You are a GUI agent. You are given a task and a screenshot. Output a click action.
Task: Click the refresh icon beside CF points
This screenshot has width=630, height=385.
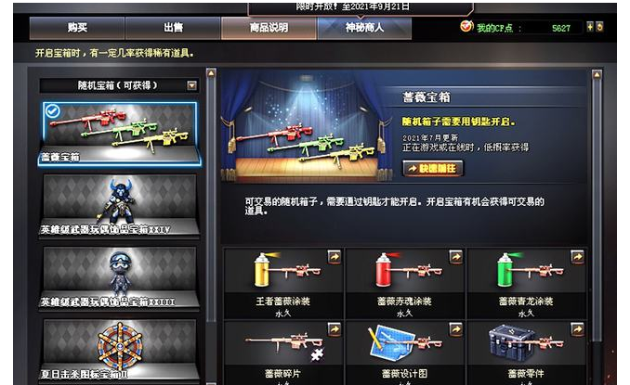[x=599, y=27]
